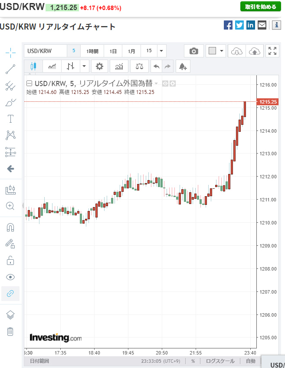
Task: Click the fullscreen expand icon
Action: tap(272, 51)
